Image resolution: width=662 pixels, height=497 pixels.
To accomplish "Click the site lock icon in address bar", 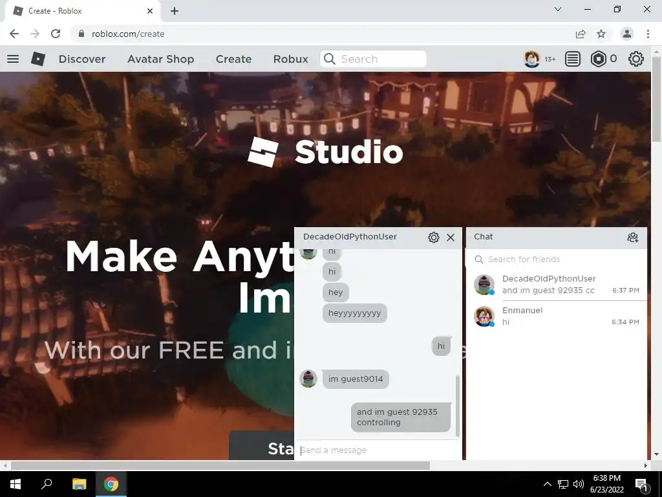I will [81, 34].
